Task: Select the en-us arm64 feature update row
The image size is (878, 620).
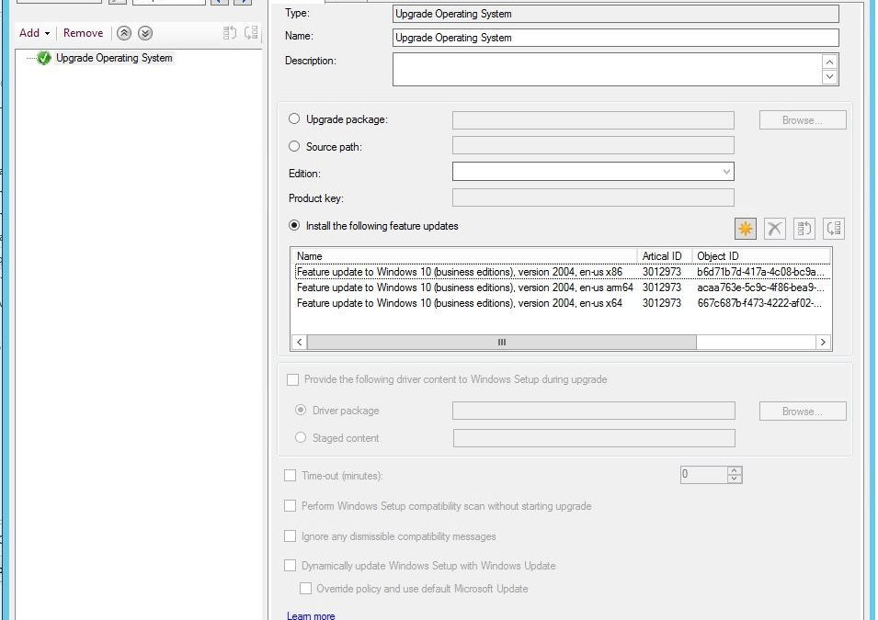Action: click(x=562, y=287)
